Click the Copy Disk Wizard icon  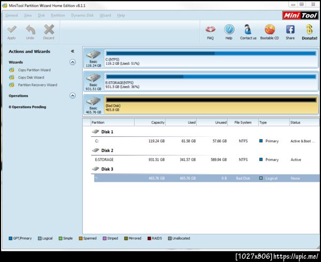(x=12, y=78)
